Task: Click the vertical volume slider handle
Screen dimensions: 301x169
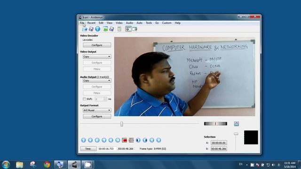Action: tap(236, 134)
